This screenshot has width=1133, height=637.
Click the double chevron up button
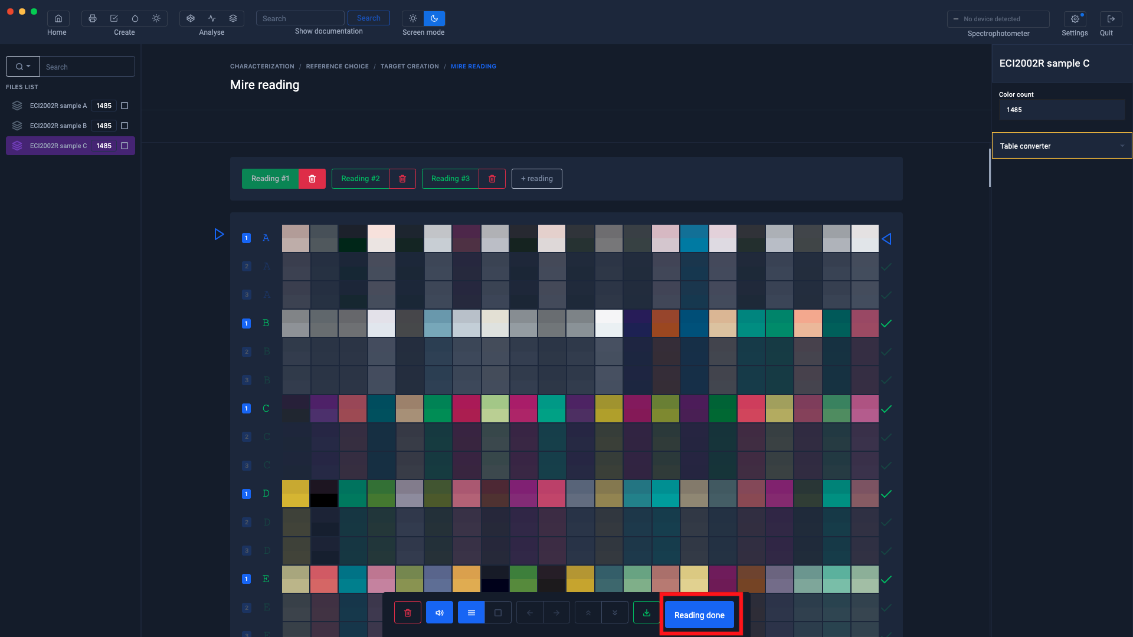(x=588, y=613)
